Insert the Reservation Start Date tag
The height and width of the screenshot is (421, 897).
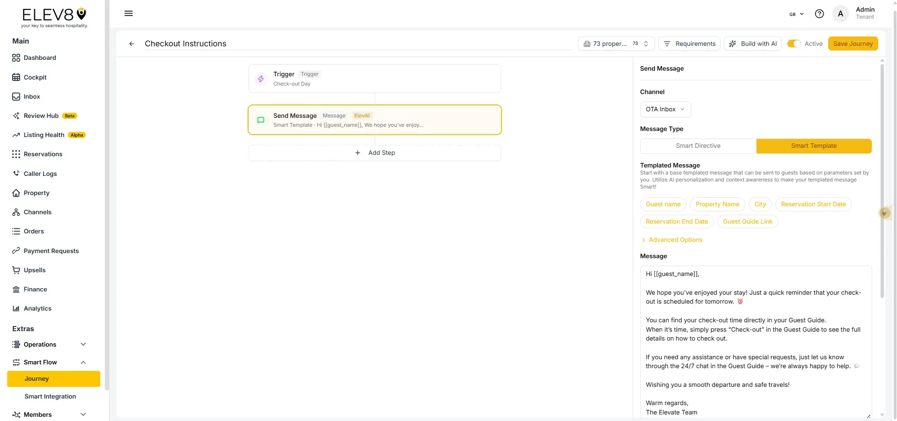tap(813, 204)
